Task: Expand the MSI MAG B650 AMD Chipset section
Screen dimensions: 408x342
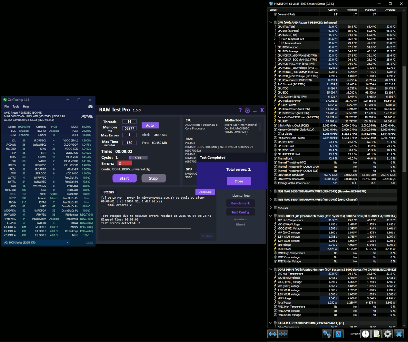Action: click(271, 200)
